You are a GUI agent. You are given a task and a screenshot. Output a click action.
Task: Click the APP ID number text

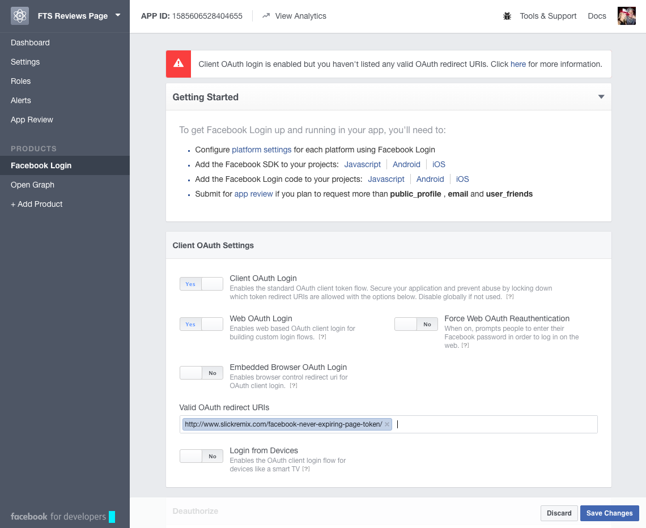coord(207,16)
